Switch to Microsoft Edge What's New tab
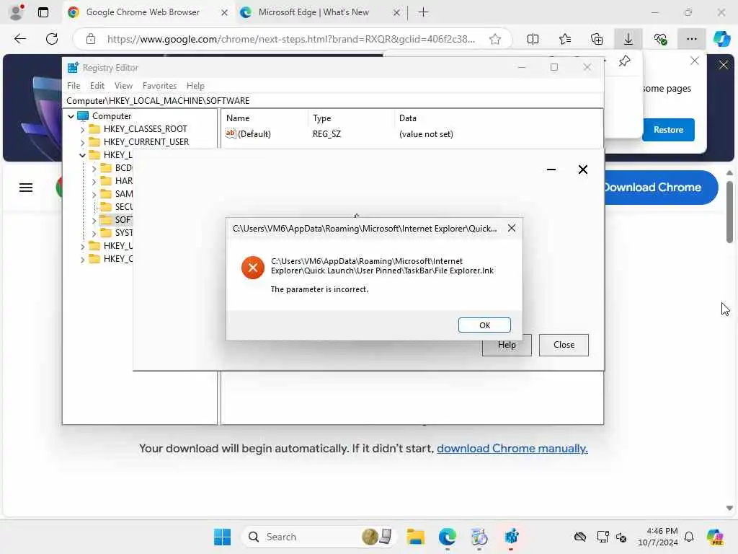 coord(313,12)
